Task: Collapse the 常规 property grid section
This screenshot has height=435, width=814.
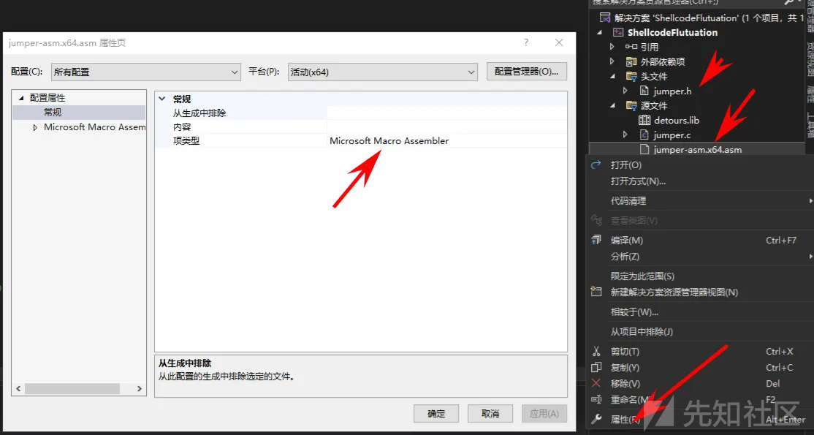Action: [162, 99]
